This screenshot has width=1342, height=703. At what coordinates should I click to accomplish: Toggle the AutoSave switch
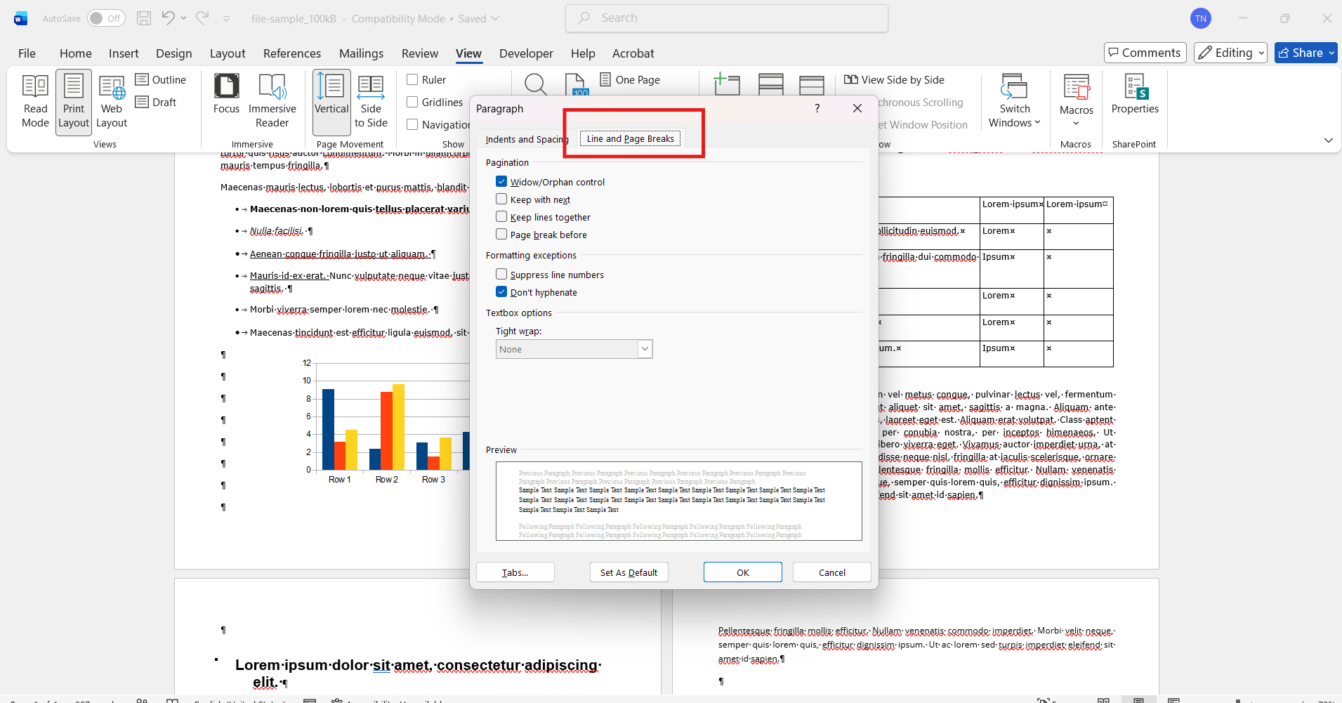106,18
